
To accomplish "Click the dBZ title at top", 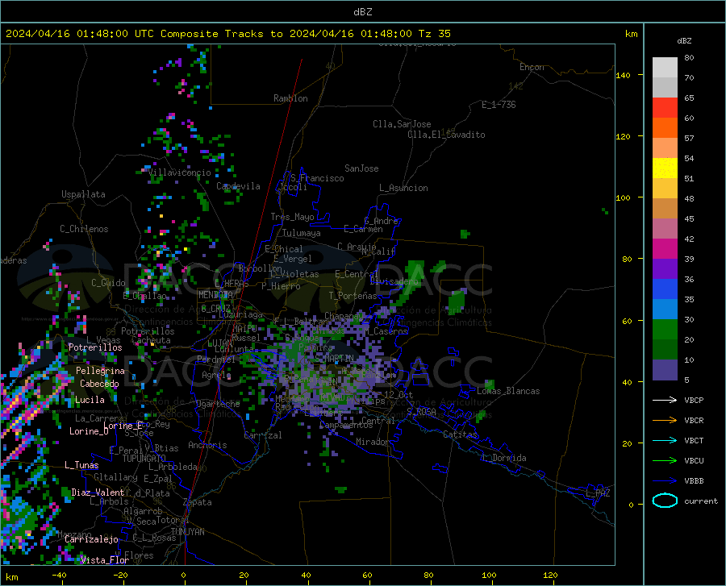I will click(x=362, y=12).
